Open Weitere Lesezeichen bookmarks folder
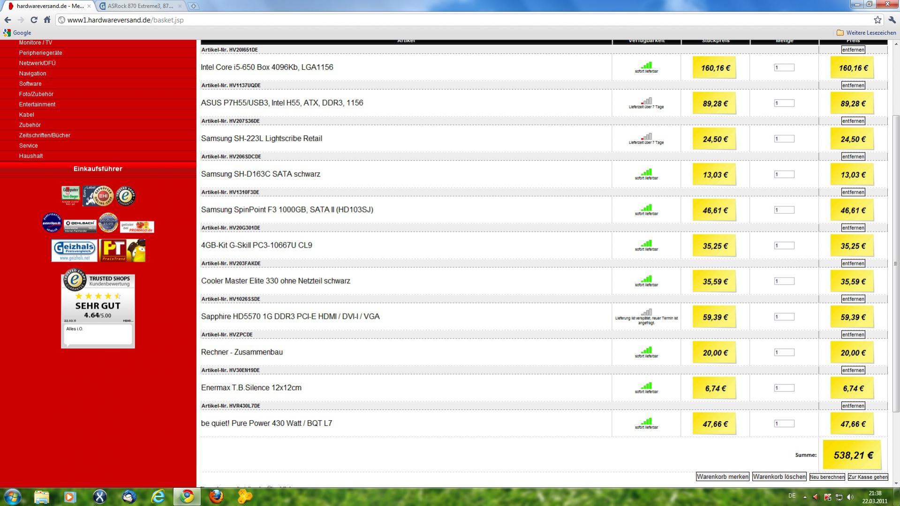900x506 pixels. 866,33
